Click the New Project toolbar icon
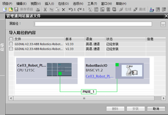The image size is (168, 115). (x=5, y=9)
